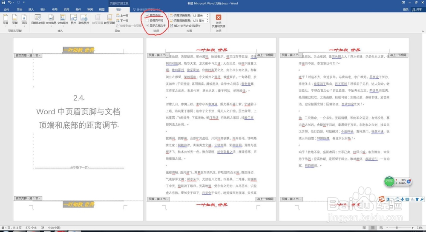Viewport: 426px width, 232px height.
Task: Click the Sogou microphone voice input icon
Action: pos(403,199)
